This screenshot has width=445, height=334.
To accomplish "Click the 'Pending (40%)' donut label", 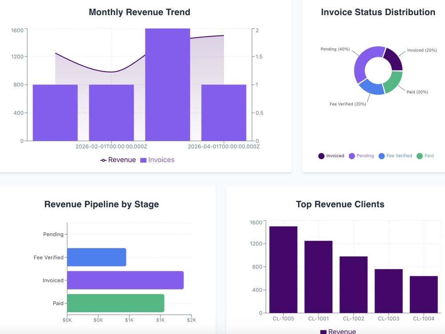I will tap(335, 49).
